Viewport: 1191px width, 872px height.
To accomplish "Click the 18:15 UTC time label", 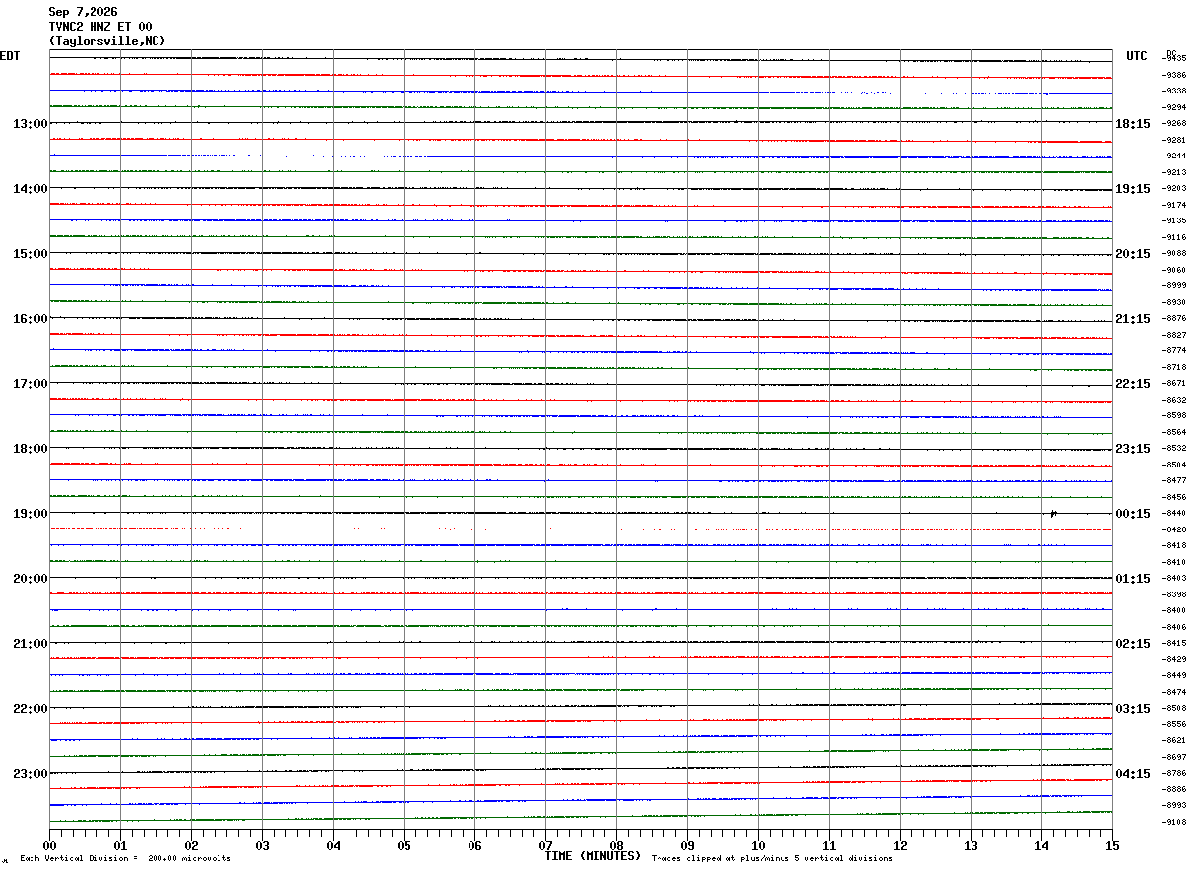I will click(x=1133, y=124).
